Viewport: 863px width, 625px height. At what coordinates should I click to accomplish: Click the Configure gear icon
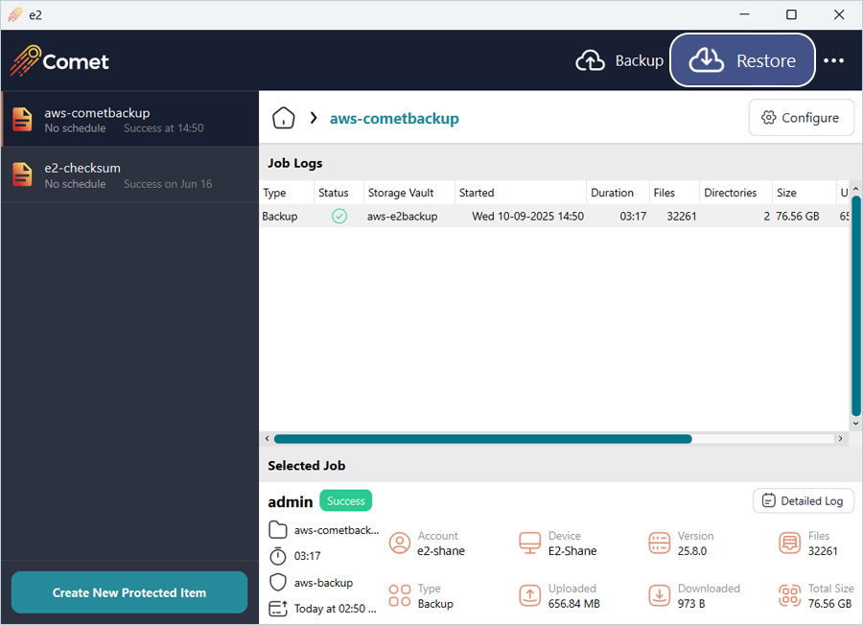coord(768,117)
